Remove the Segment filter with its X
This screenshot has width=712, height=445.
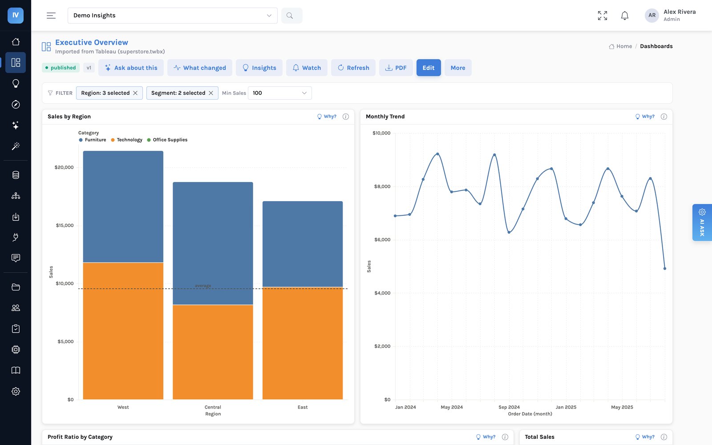pos(211,93)
